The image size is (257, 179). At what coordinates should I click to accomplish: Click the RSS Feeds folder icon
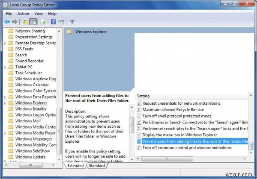(x=11, y=49)
